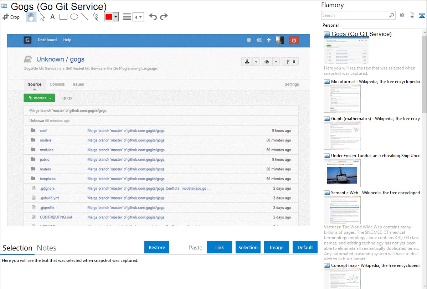The height and width of the screenshot is (289, 427).
Task: Open the green master branch dropdown
Action: [39, 98]
